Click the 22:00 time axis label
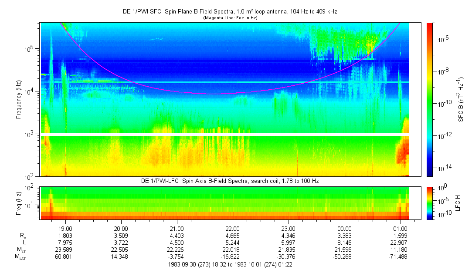Image resolution: width=472 pixels, height=270 pixels. point(232,228)
